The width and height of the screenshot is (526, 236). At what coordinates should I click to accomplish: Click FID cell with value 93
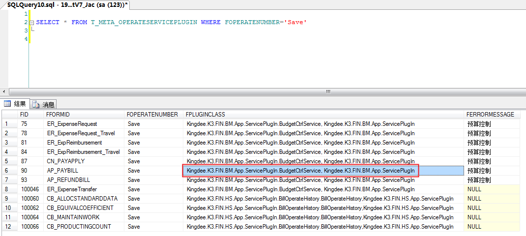[x=31, y=180]
